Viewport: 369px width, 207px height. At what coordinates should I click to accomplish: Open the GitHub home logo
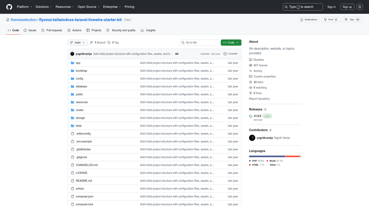[9, 7]
